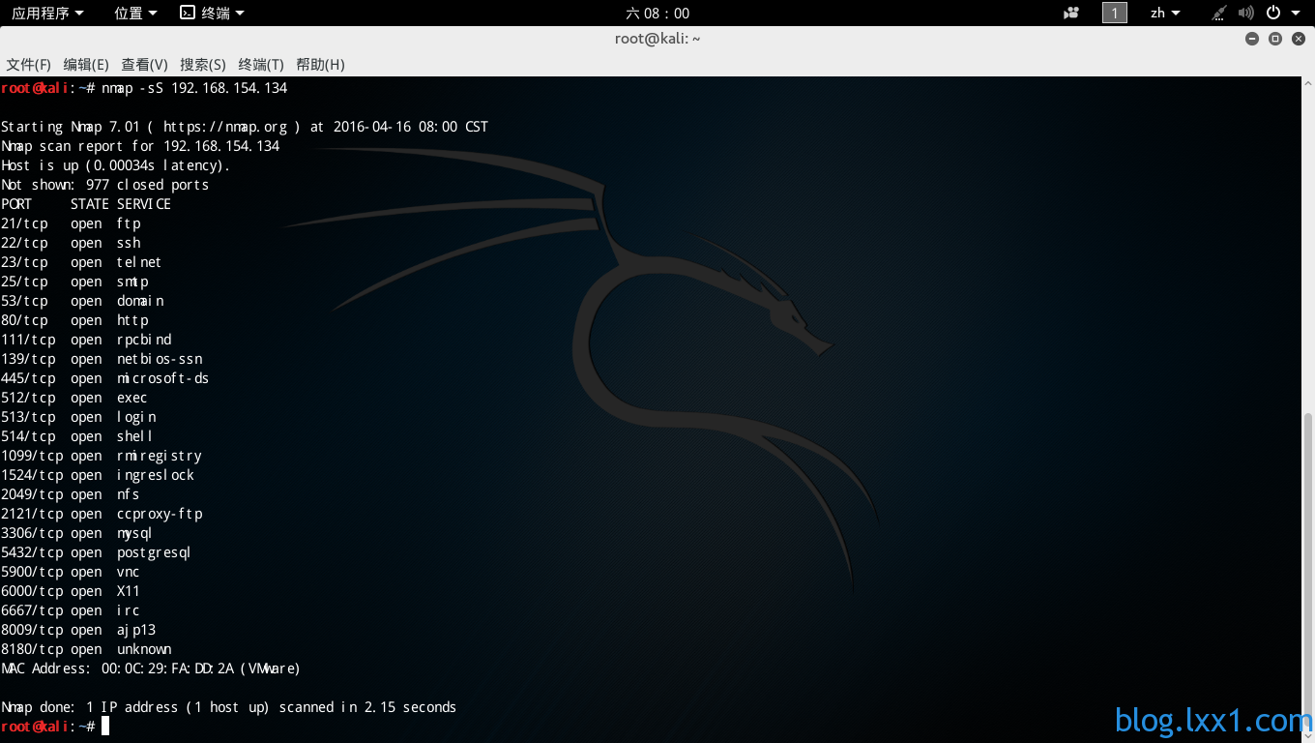Open the 终端(T) menu

pyautogui.click(x=261, y=64)
